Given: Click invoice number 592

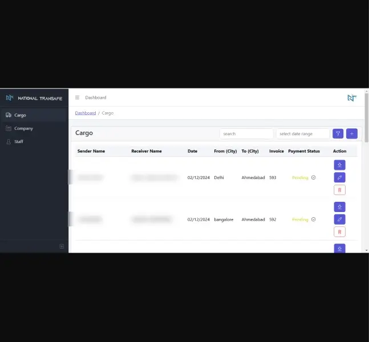Looking at the screenshot, I should click(x=273, y=219).
